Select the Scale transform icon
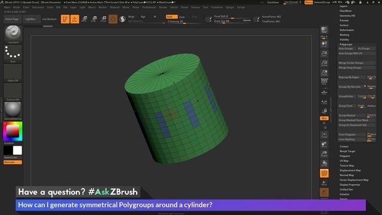382x215 pixels. tap(94, 19)
